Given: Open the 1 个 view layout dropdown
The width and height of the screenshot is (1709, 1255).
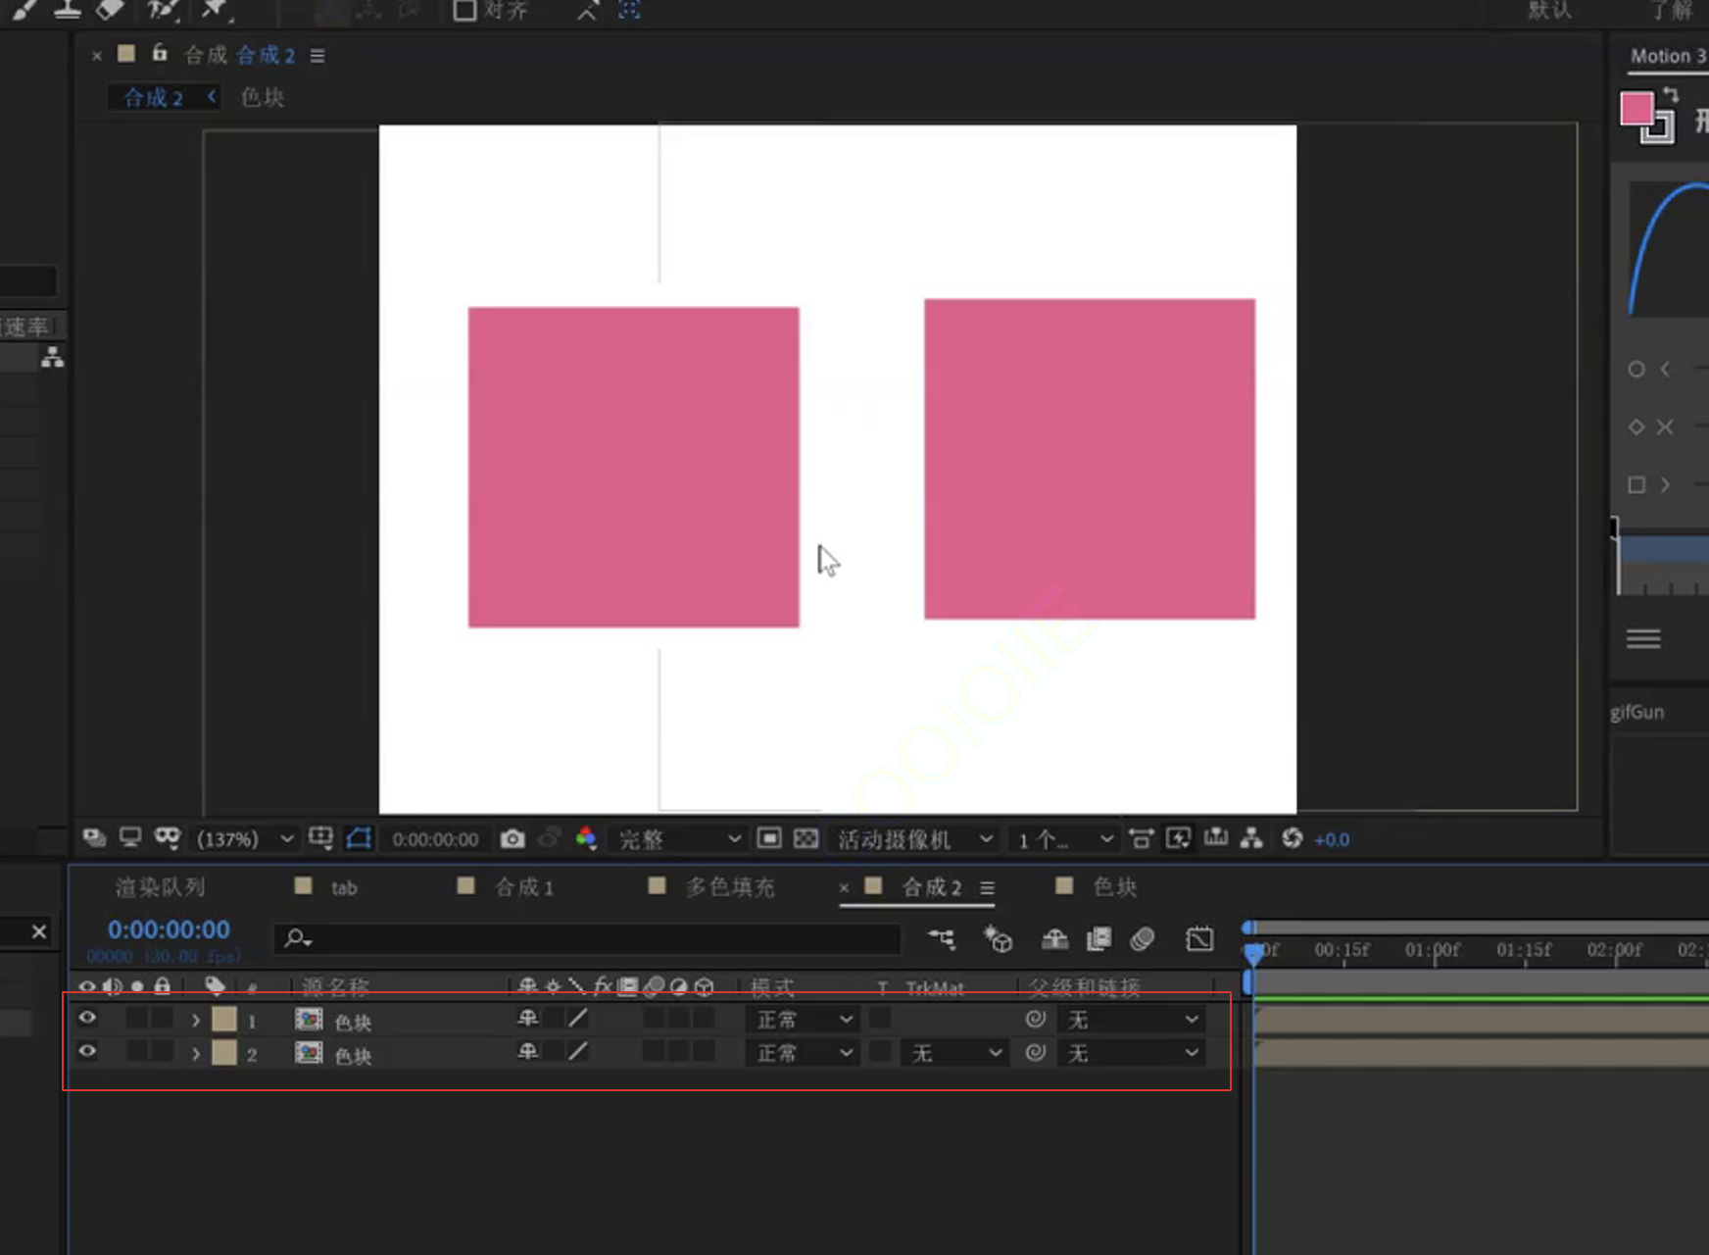Looking at the screenshot, I should tap(1065, 839).
